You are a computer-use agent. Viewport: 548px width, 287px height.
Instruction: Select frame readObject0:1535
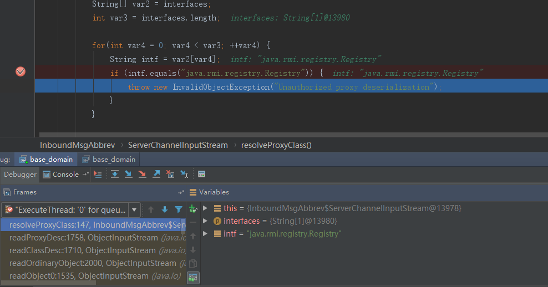point(93,276)
